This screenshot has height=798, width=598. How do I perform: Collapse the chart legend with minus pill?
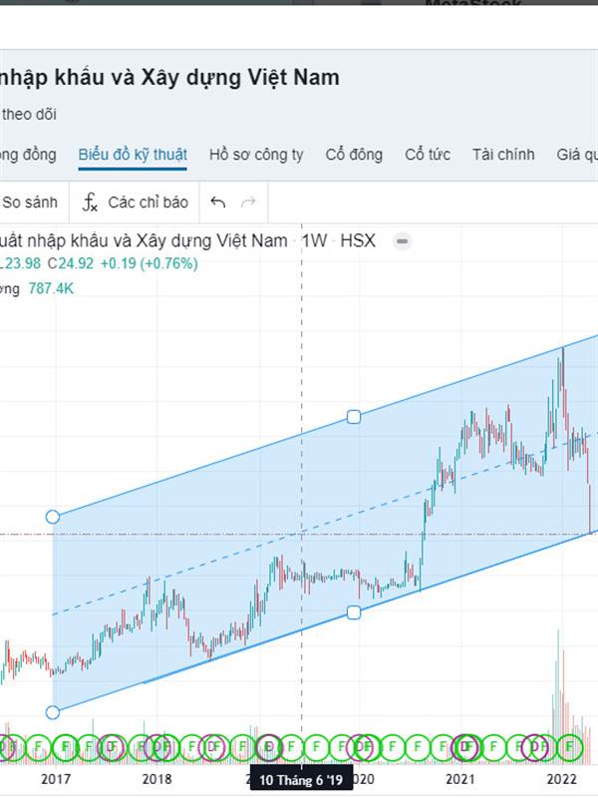(403, 240)
